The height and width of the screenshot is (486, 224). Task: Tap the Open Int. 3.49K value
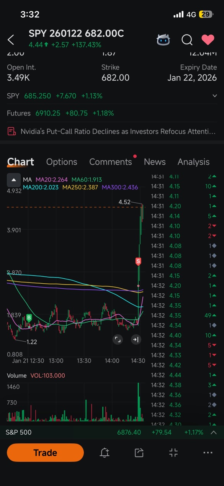pos(19,78)
